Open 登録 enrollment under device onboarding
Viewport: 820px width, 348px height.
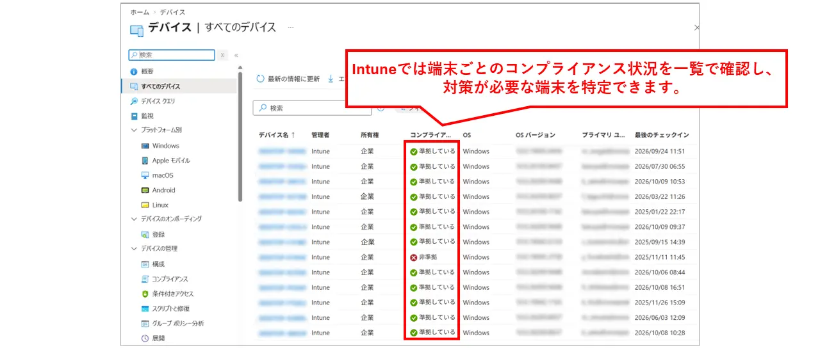158,234
